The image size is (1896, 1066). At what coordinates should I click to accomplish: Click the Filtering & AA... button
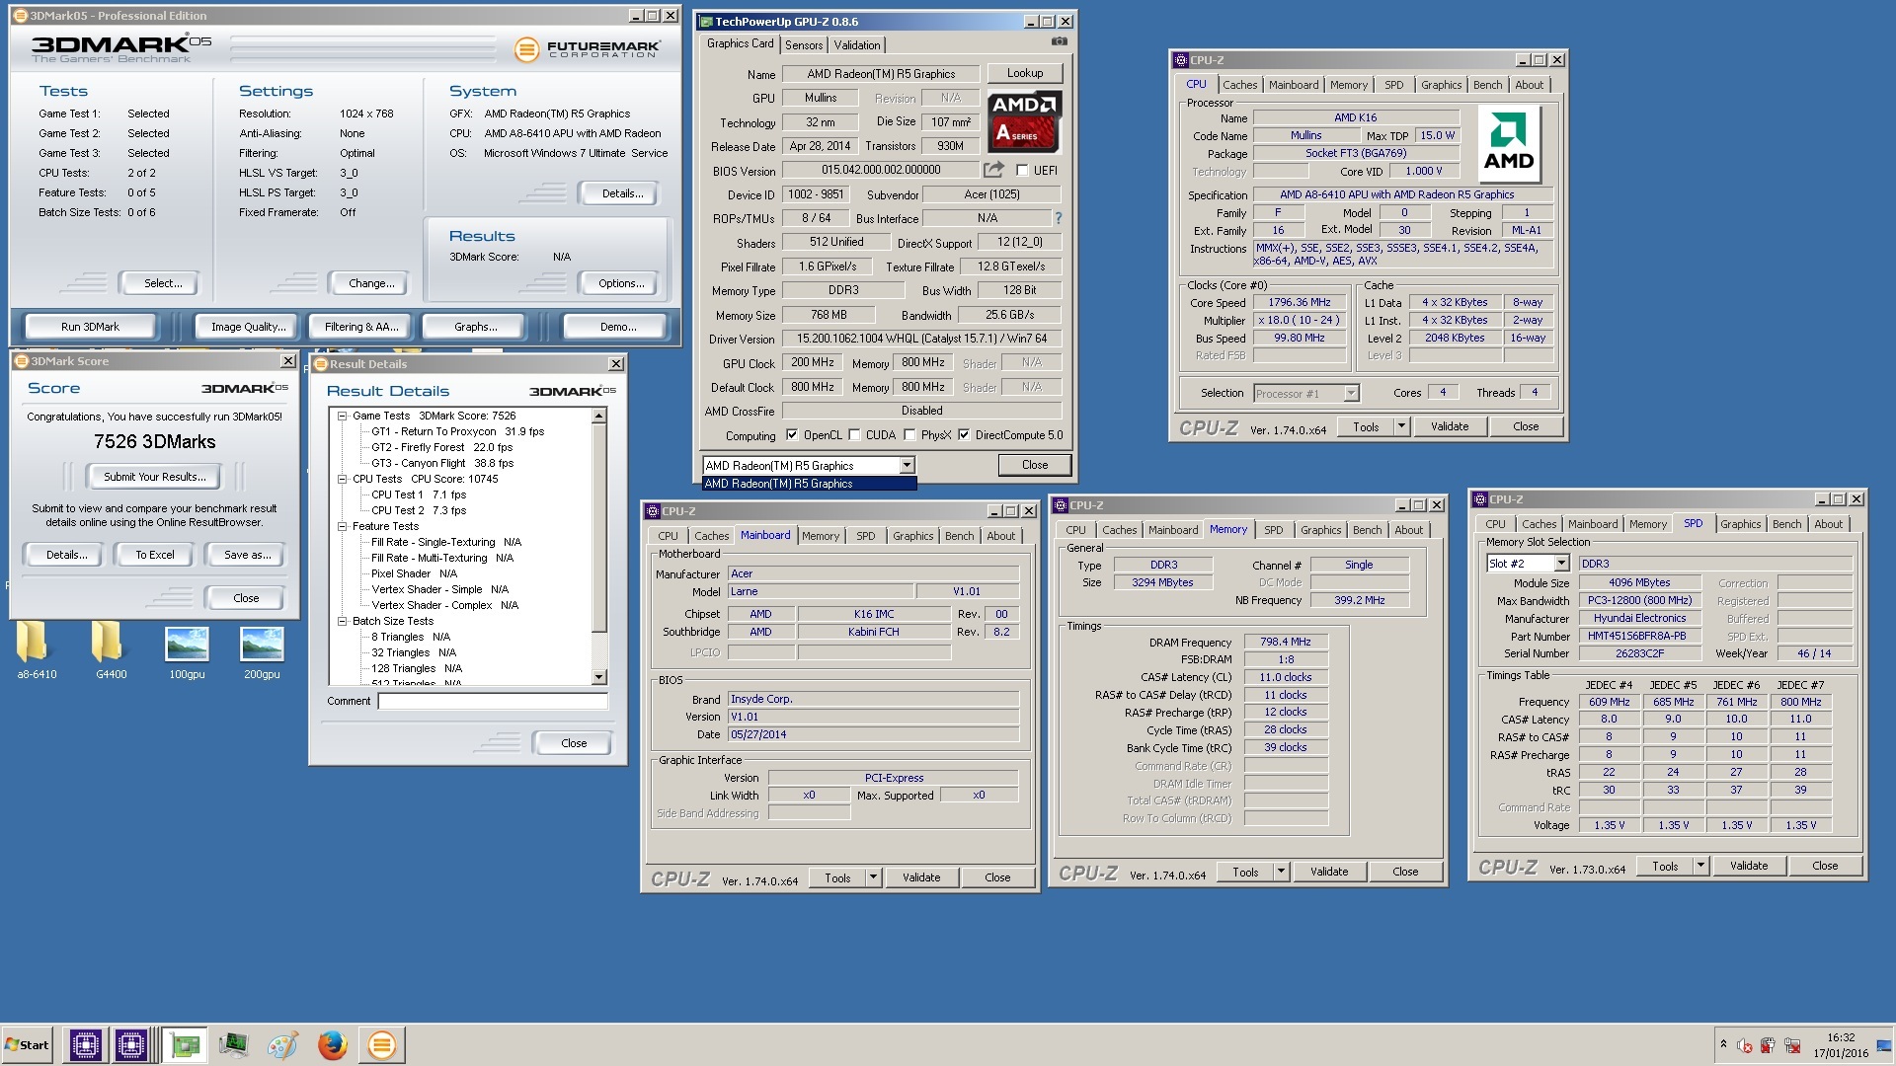pyautogui.click(x=361, y=326)
